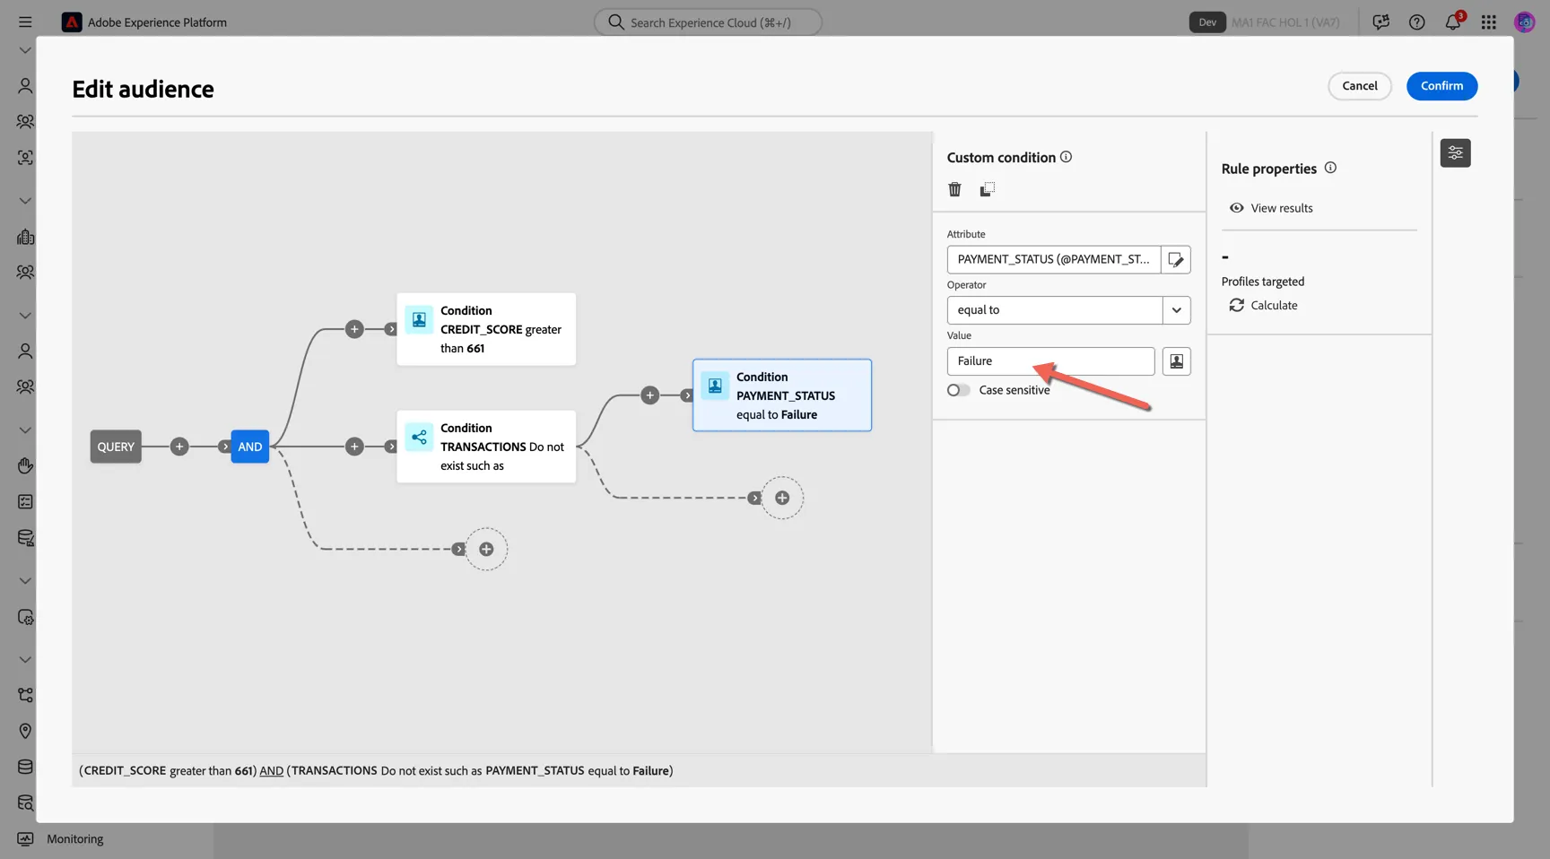1550x859 pixels.
Task: Click Cancel button
Action: coord(1360,86)
